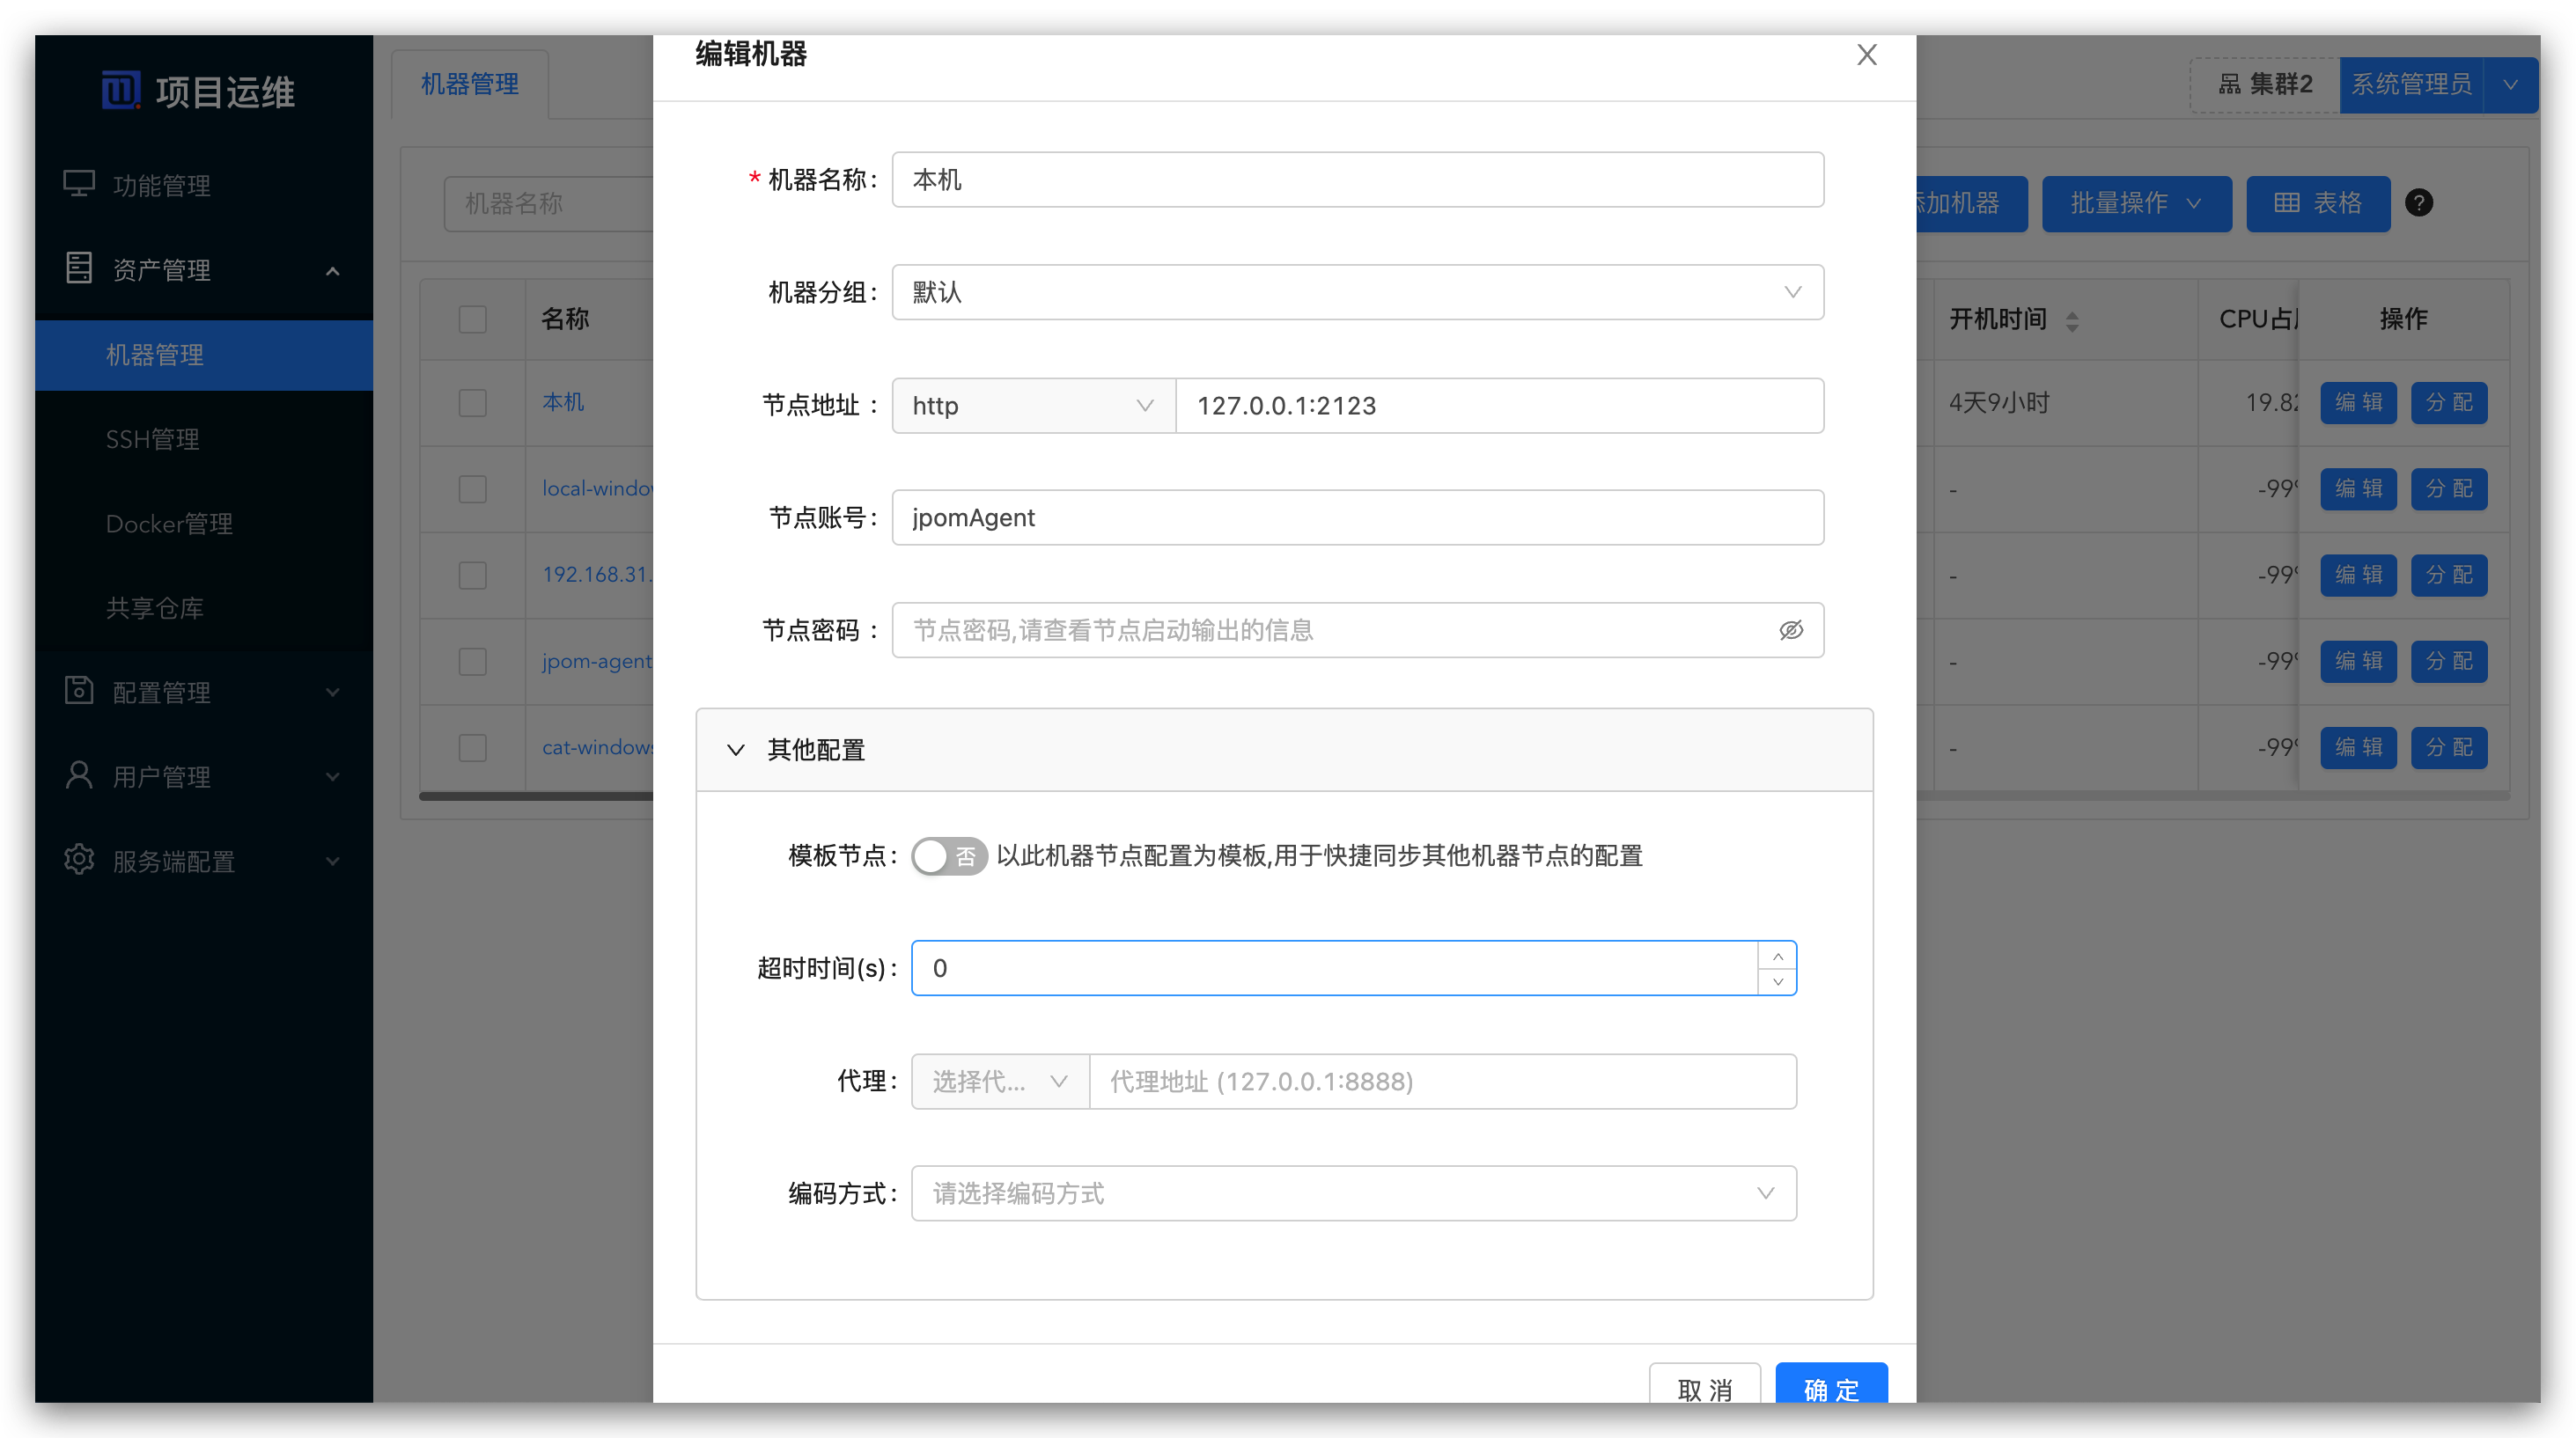Click the 确定 confirm button
The height and width of the screenshot is (1438, 2576).
click(x=1831, y=1389)
